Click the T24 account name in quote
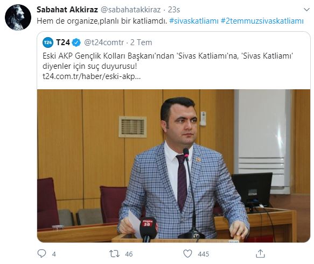The height and width of the screenshot is (264, 314). (x=63, y=42)
